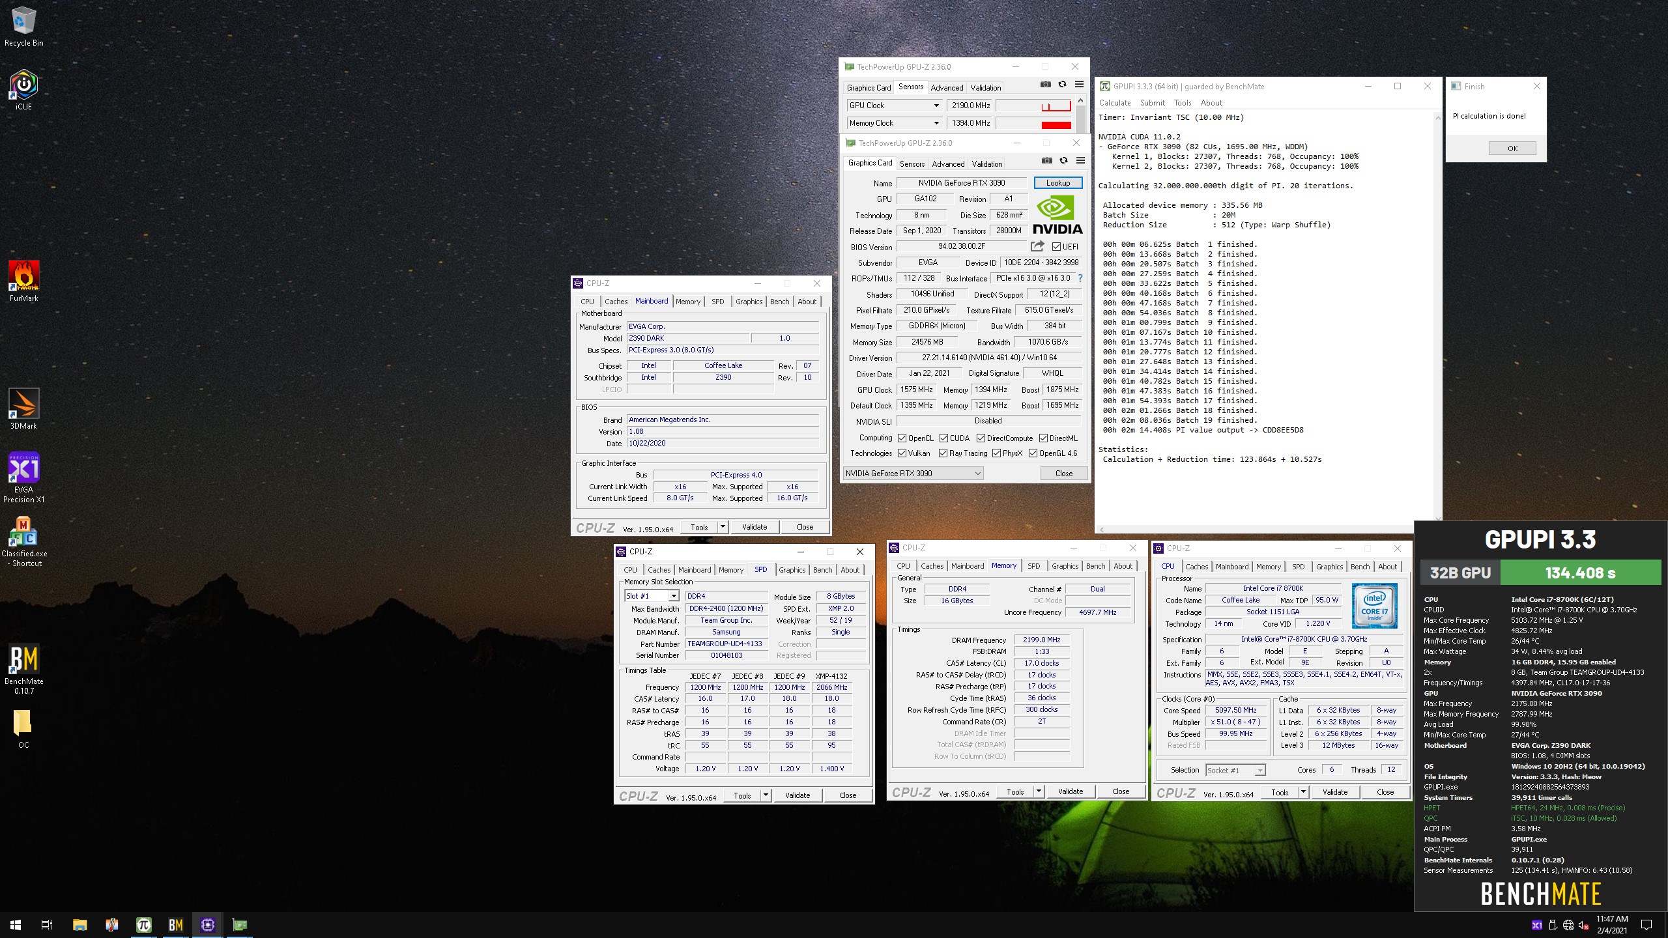Open Submit menu in GPUPI
1668x938 pixels.
(1152, 103)
